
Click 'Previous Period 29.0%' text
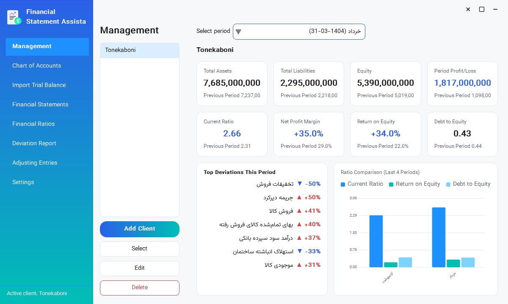[x=306, y=146]
